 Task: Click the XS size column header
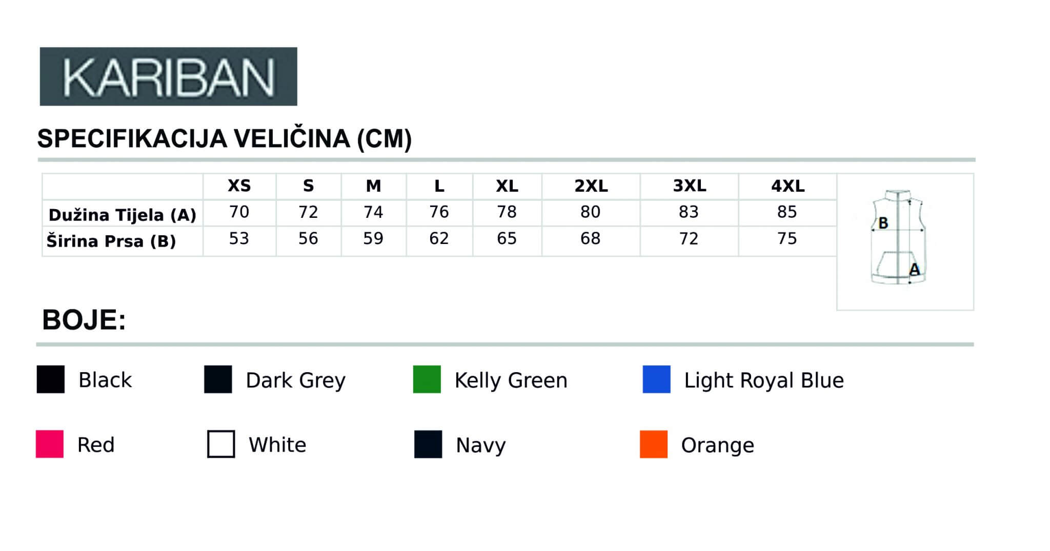(x=239, y=186)
